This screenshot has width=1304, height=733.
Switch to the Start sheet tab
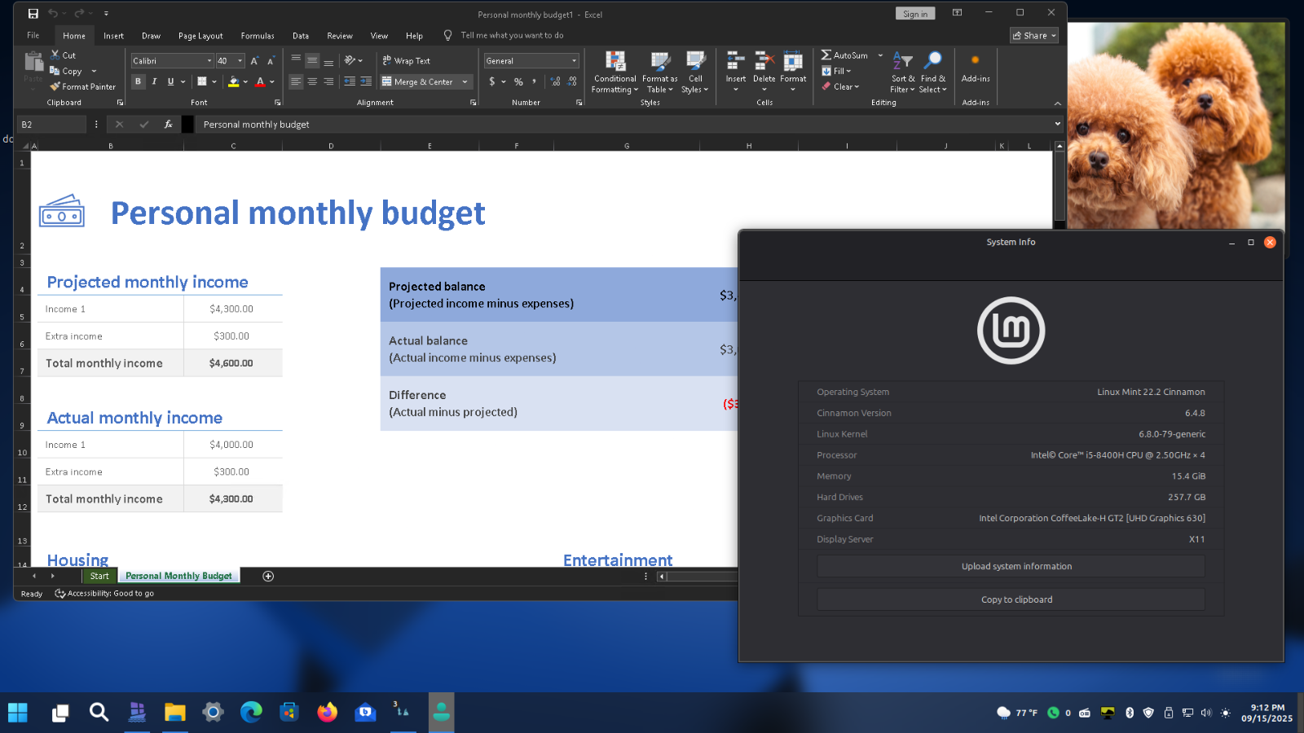tap(99, 576)
